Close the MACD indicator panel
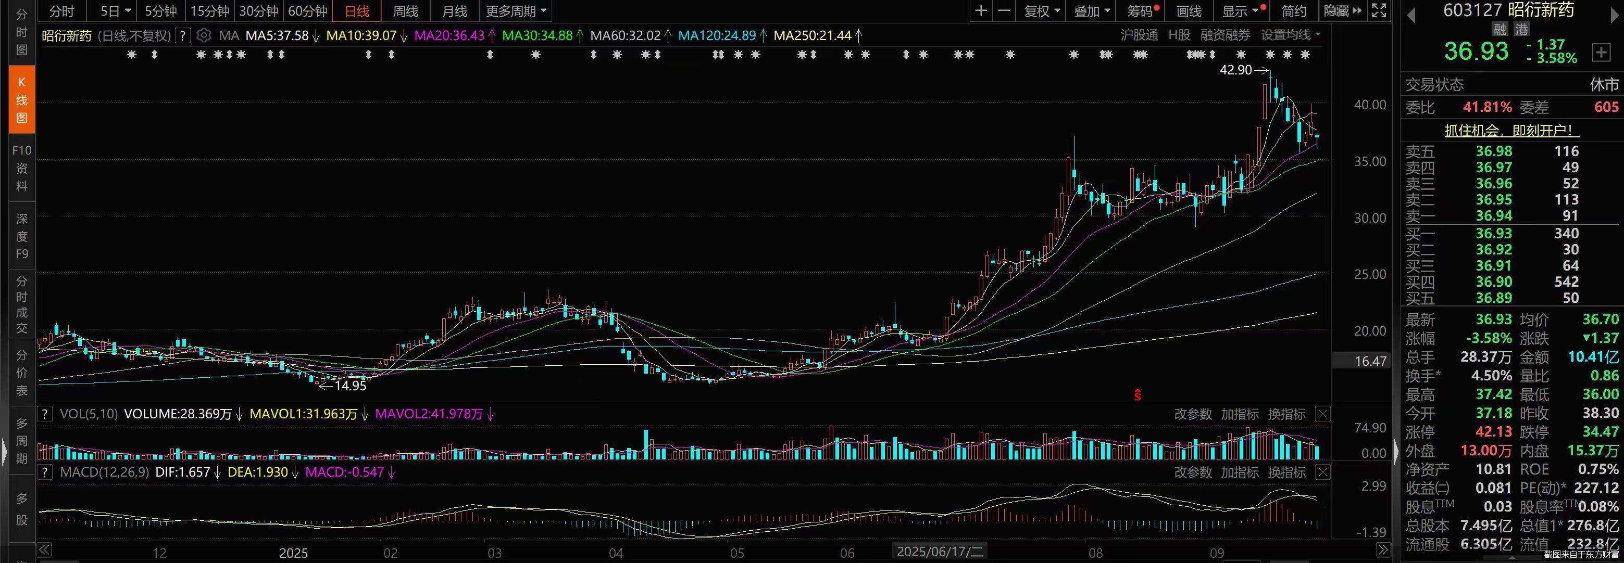 pos(1322,472)
